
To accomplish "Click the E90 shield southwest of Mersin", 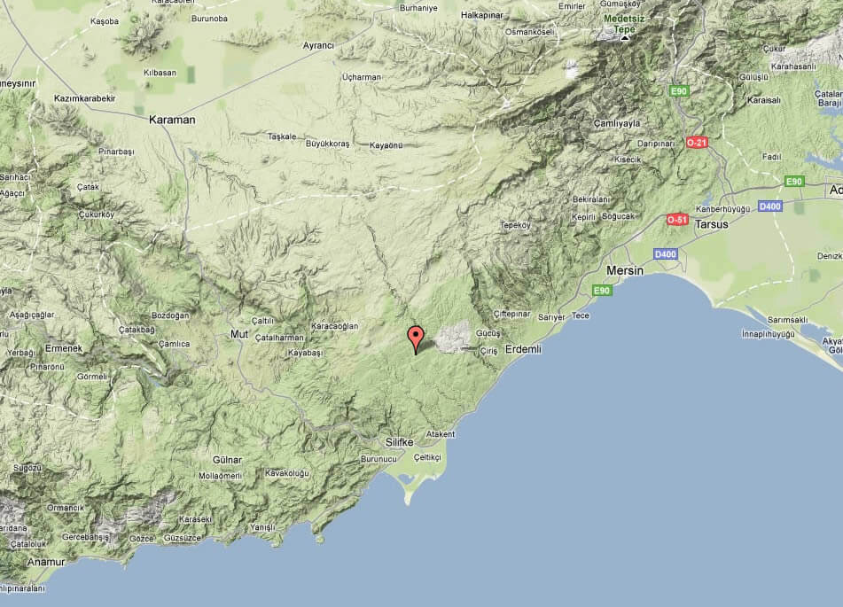I will 602,291.
